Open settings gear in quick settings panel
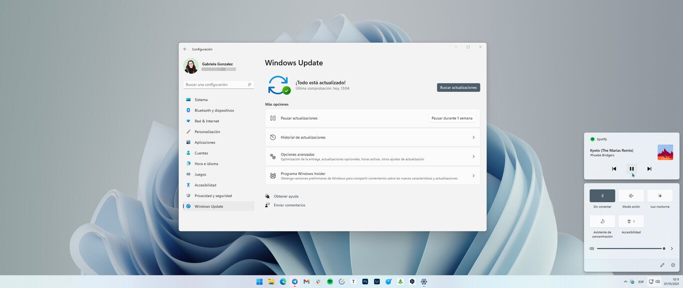 [x=673, y=265]
